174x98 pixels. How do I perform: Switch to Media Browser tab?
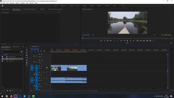(16, 47)
